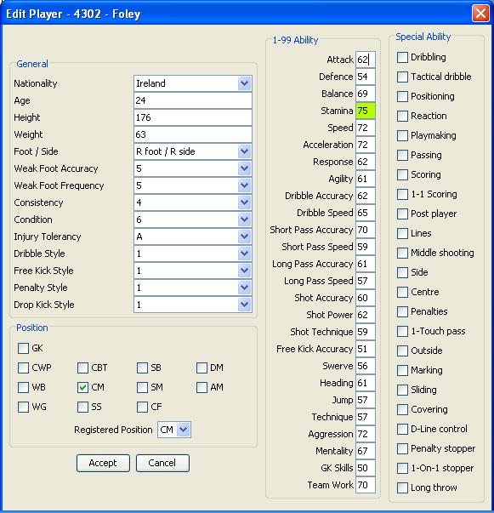
Task: Uncheck the CM position checkbox
Action: 82,387
